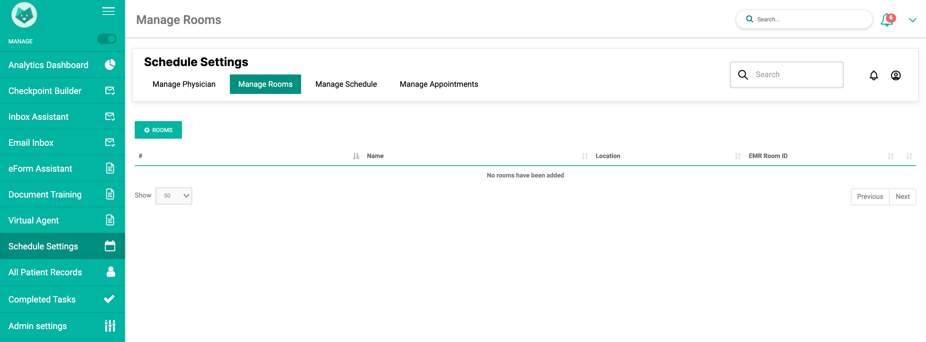Screen dimensions: 926x342
Task: Expand the top-right account chevron menu
Action: [912, 20]
